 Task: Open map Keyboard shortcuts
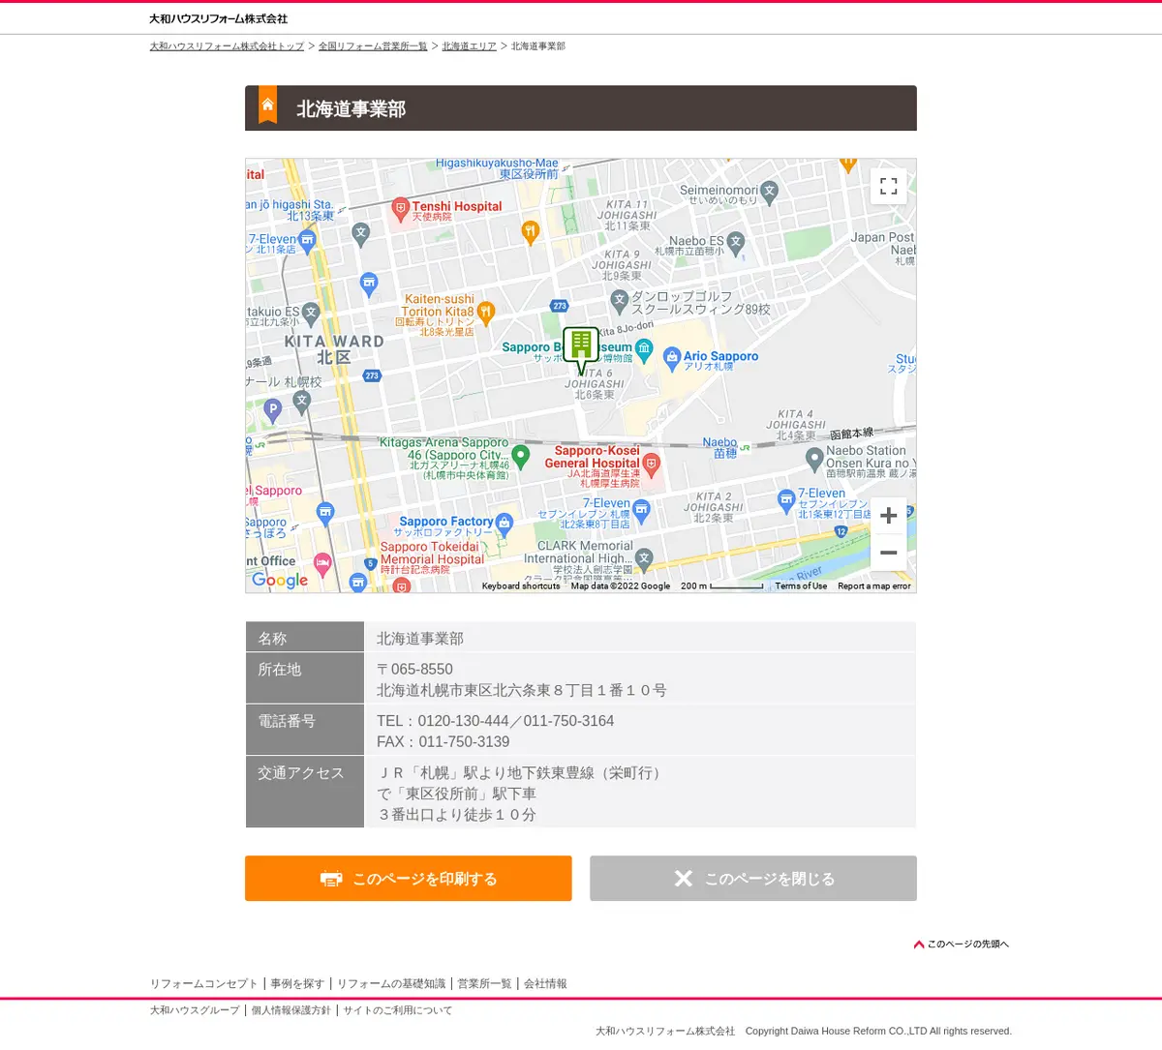click(x=521, y=586)
